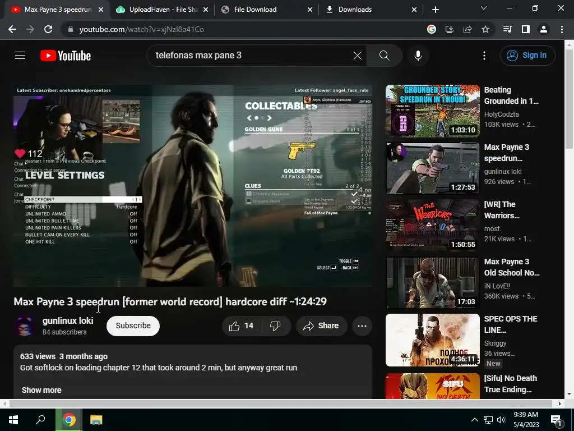Like the video with thumbs up

click(x=241, y=326)
